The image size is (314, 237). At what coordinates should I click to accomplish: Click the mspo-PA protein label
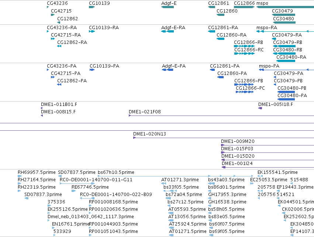(x=269, y=66)
